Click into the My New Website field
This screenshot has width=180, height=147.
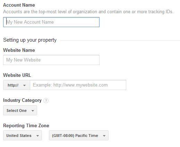[x=51, y=60]
